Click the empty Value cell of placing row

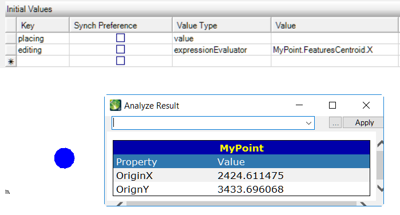tap(334, 38)
